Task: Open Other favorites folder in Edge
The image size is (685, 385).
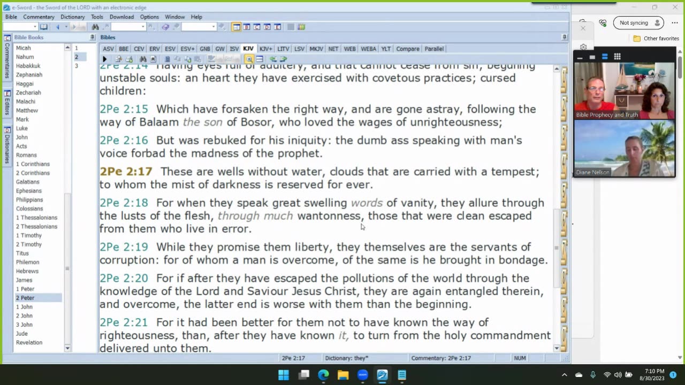Action: point(656,38)
